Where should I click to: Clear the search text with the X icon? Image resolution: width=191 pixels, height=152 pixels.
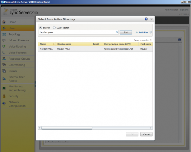(x=117, y=32)
